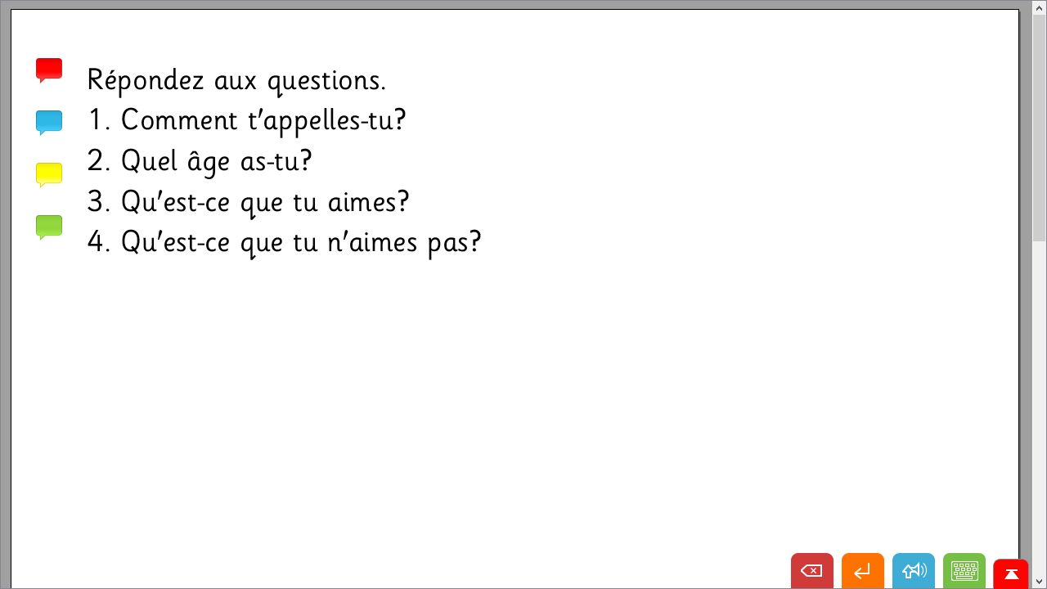Image resolution: width=1047 pixels, height=589 pixels.
Task: Click the 'Répondez aux questions.' line
Action: (x=236, y=80)
